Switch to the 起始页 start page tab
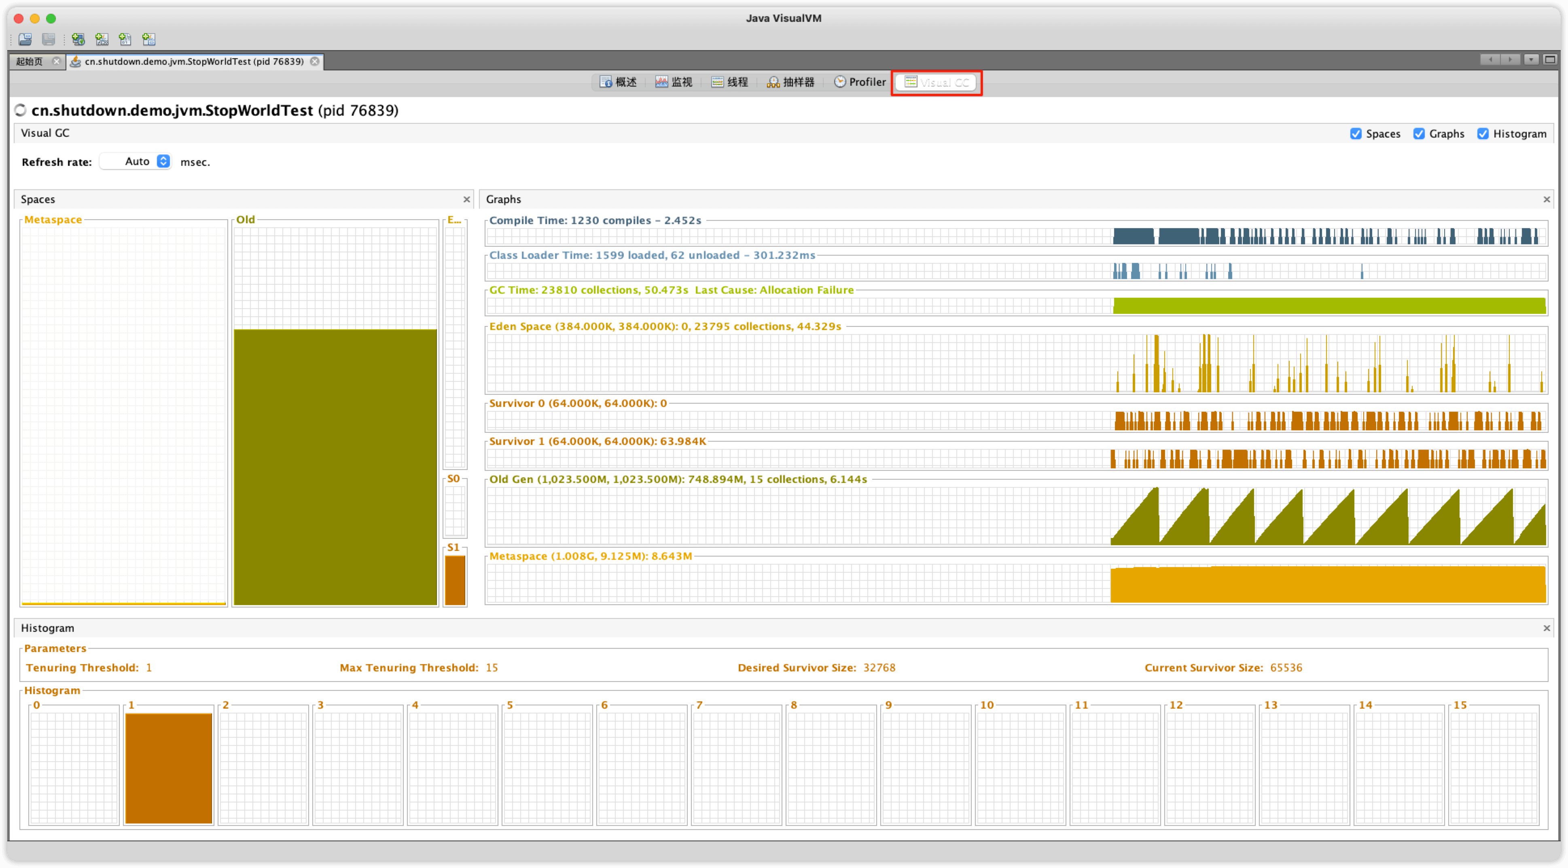This screenshot has height=868, width=1568. [30, 61]
